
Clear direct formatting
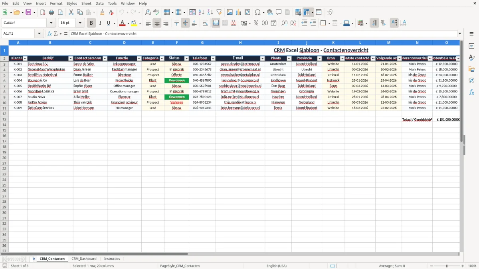coord(111,12)
